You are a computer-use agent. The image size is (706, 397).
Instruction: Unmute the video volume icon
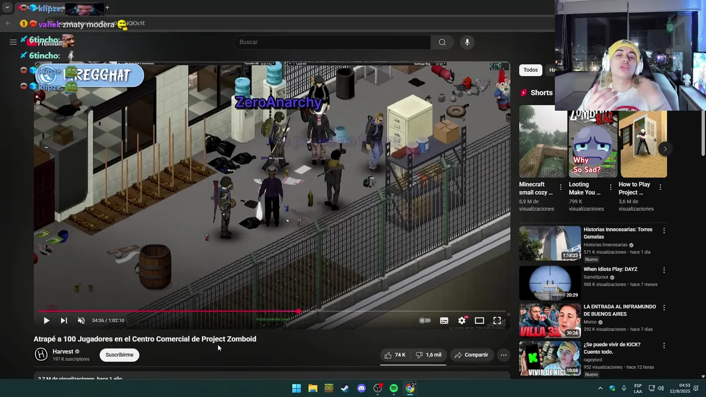81,320
